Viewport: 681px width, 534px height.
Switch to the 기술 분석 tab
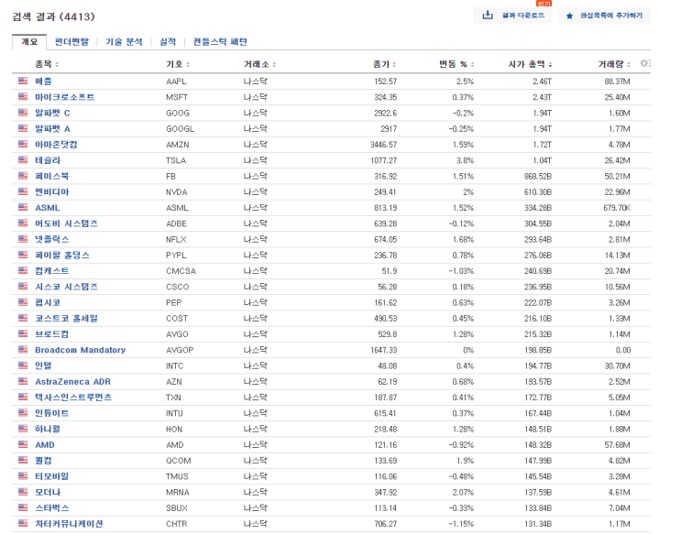pos(124,42)
